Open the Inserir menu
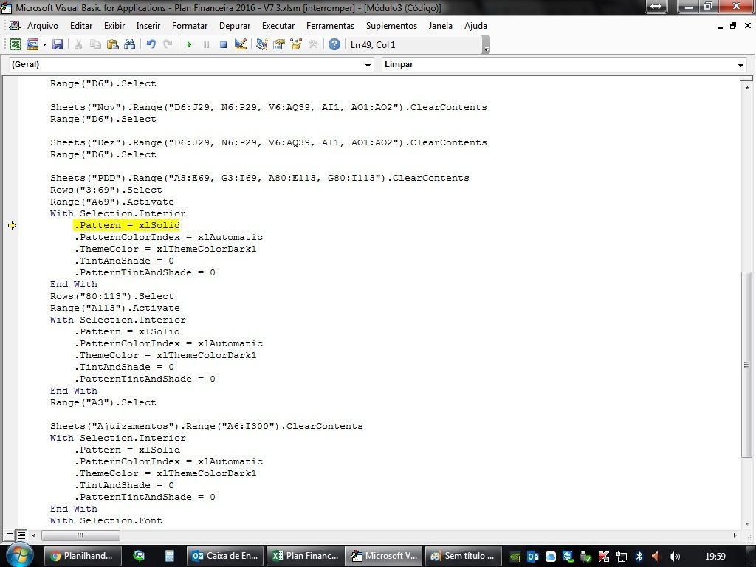The width and height of the screenshot is (756, 567). pyautogui.click(x=148, y=26)
